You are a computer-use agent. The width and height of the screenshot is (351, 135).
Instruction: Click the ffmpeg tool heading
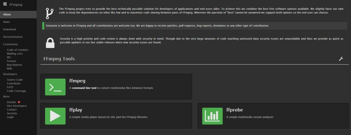pos(77,81)
